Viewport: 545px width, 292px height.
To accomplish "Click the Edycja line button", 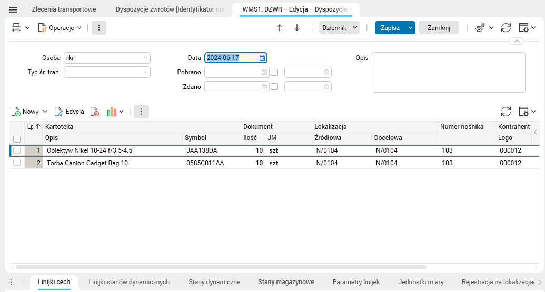I will coord(69,112).
